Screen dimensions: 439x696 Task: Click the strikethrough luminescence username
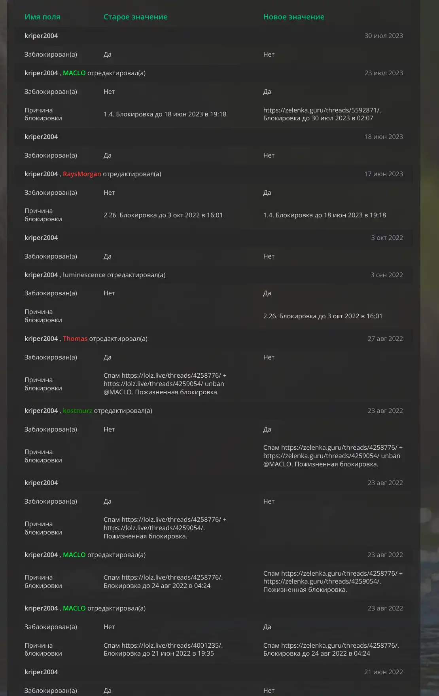click(x=84, y=275)
